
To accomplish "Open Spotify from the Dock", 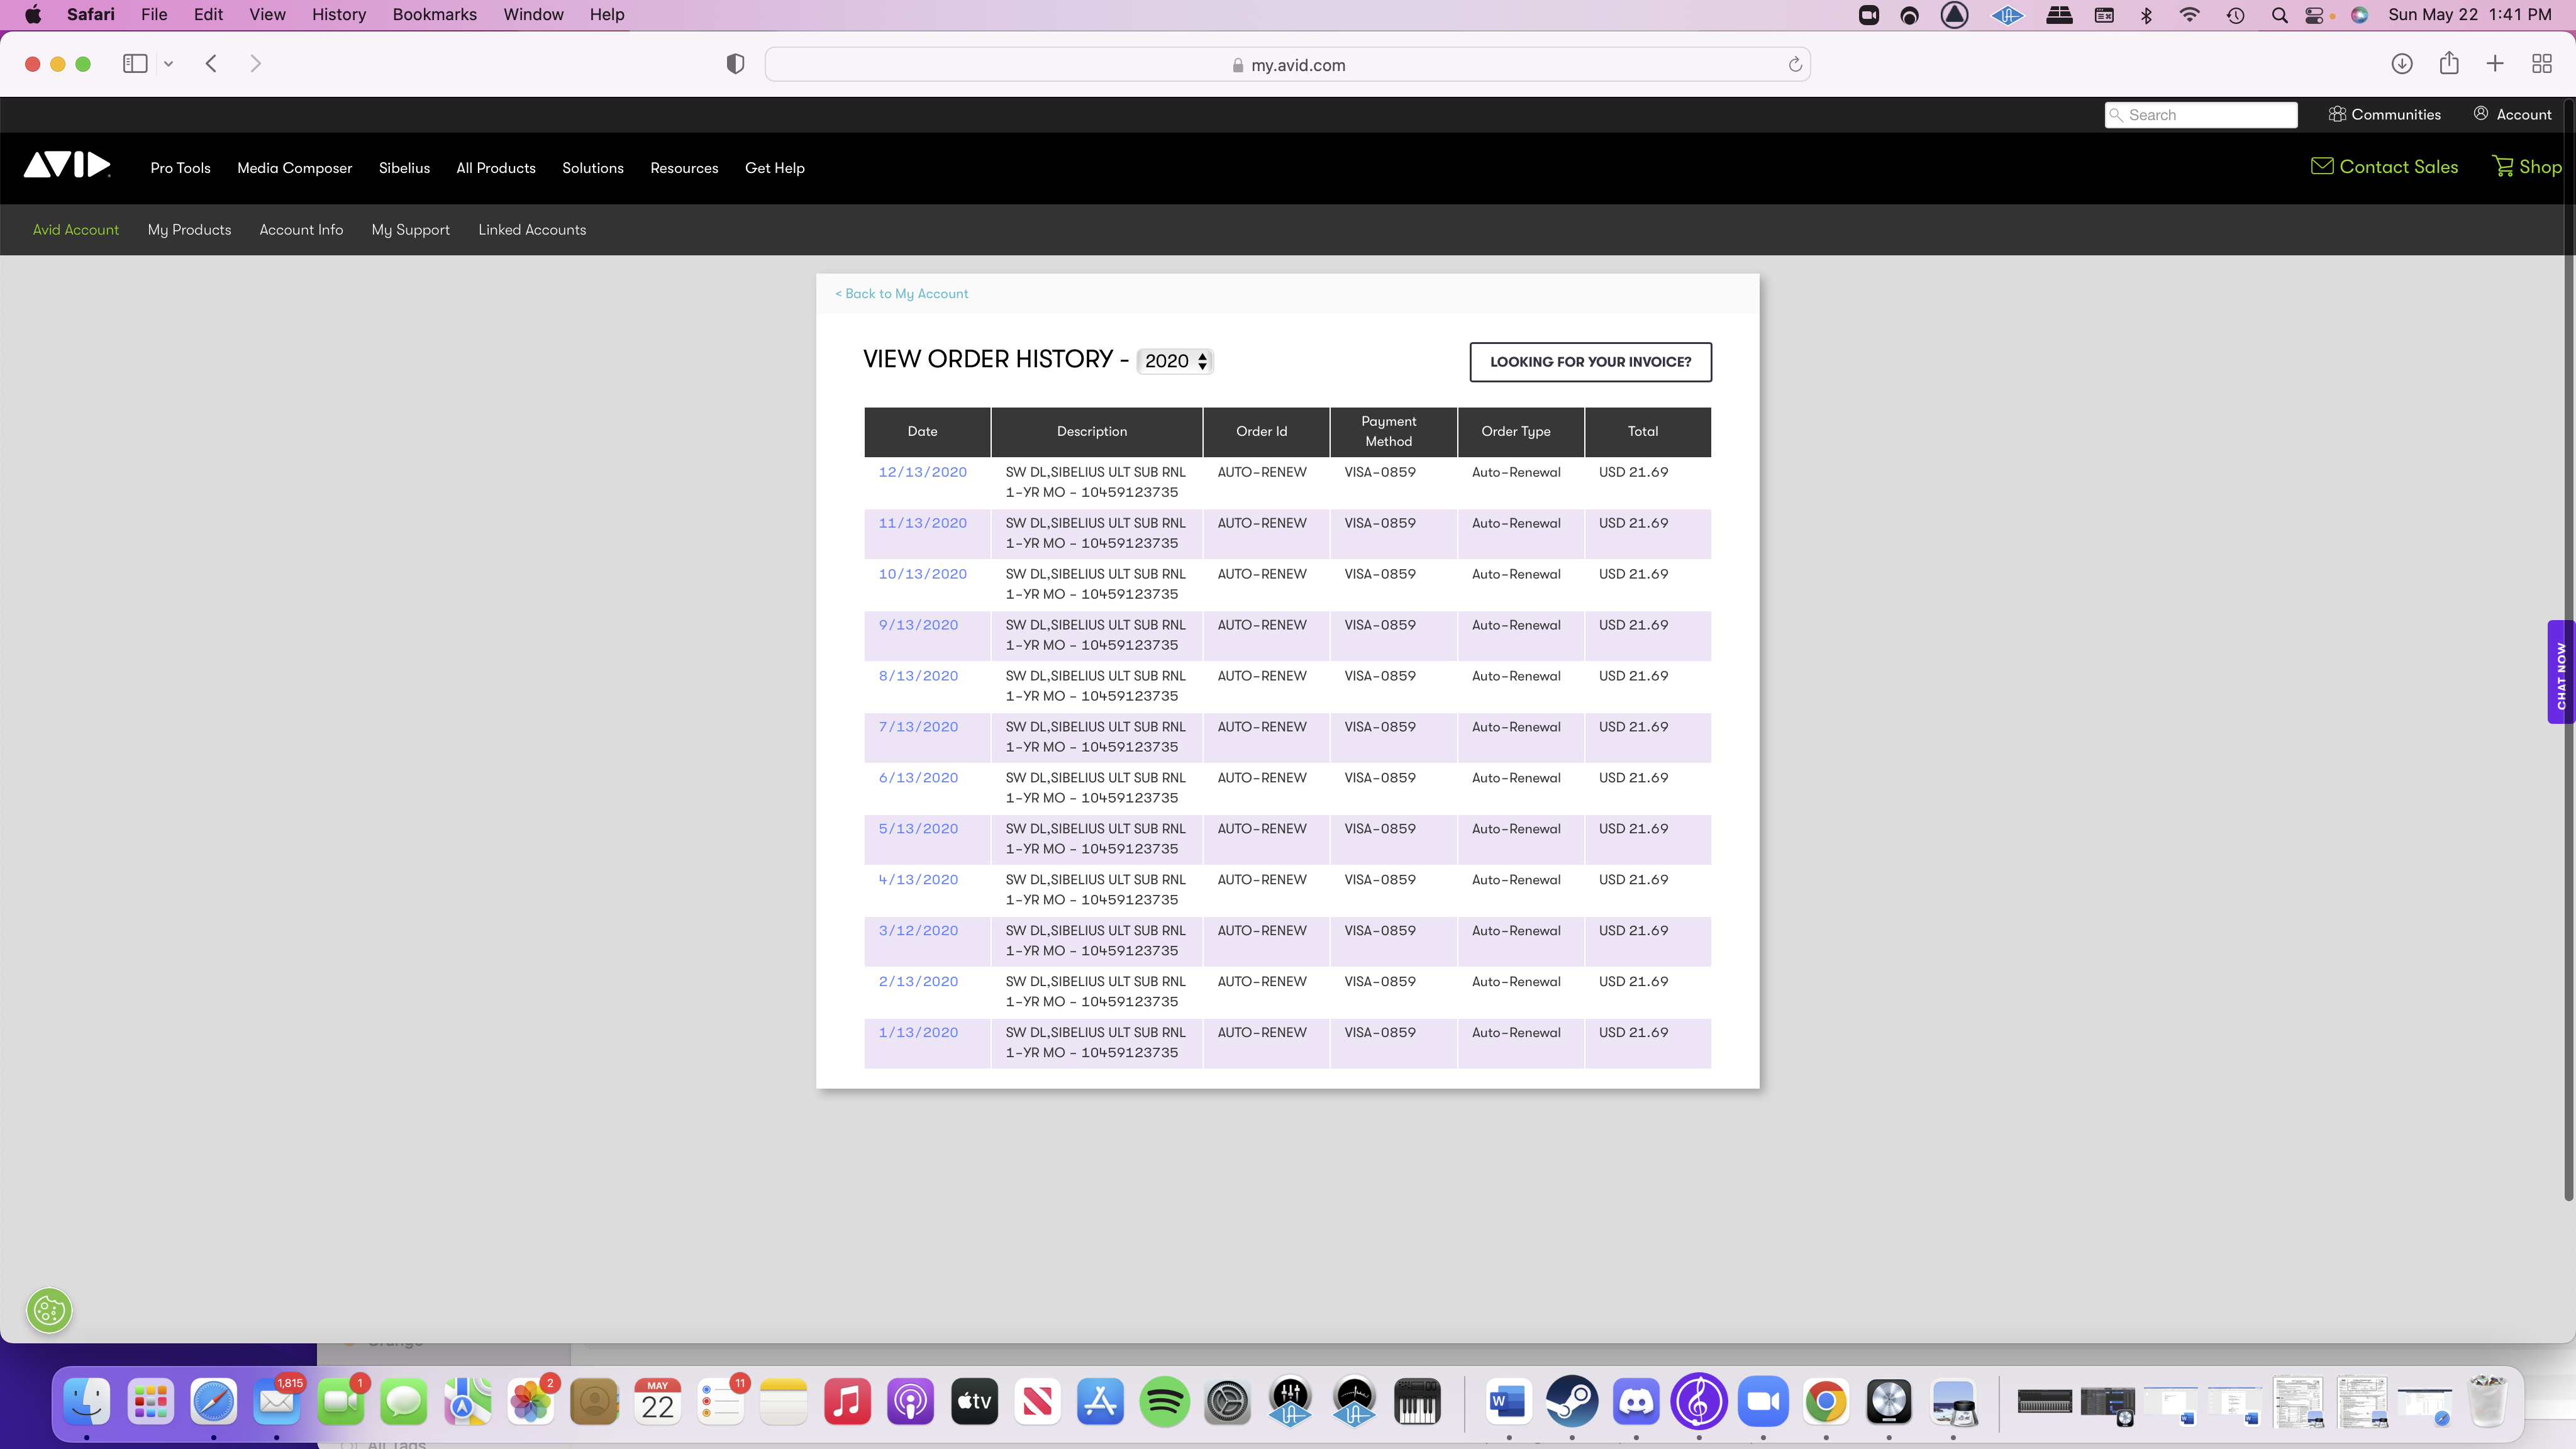I will click(1164, 1402).
